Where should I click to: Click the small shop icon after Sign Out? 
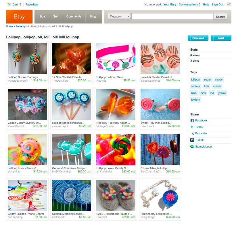229,4
